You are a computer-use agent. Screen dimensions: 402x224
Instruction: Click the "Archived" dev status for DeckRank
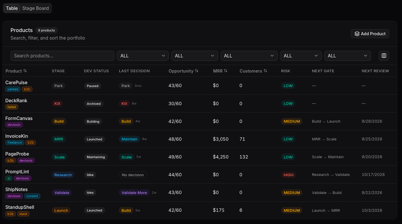tap(94, 104)
